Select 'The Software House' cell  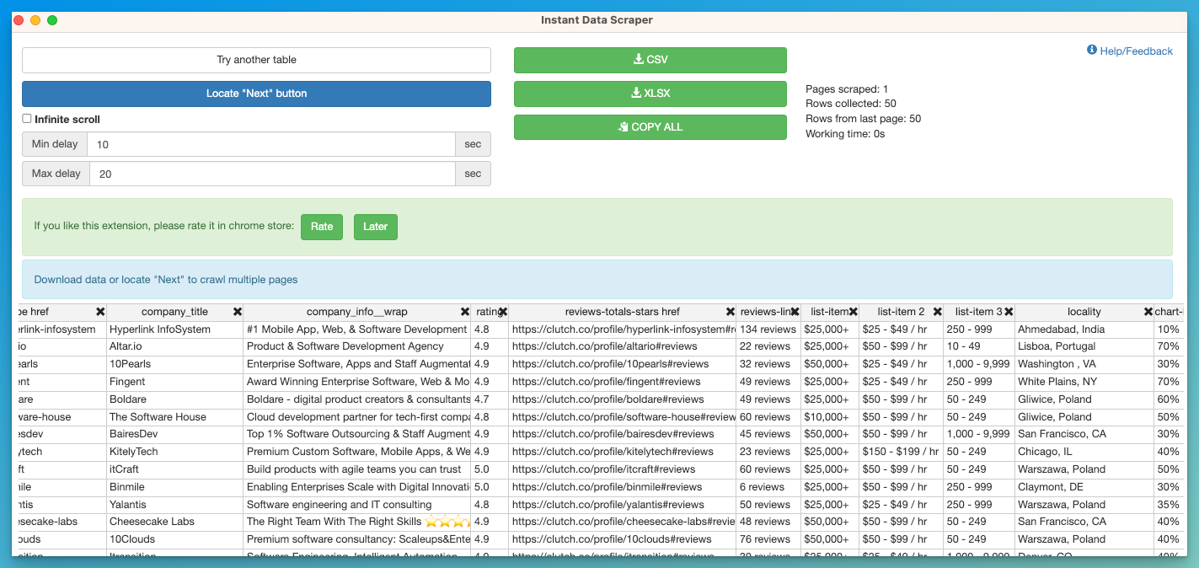(174, 417)
